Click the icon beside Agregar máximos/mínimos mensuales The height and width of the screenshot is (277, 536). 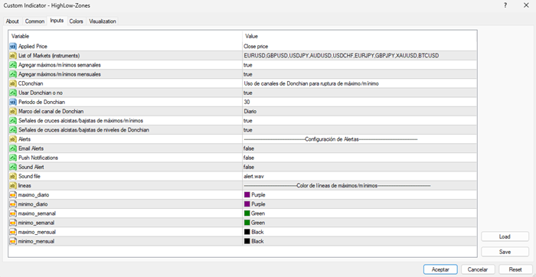coord(13,74)
